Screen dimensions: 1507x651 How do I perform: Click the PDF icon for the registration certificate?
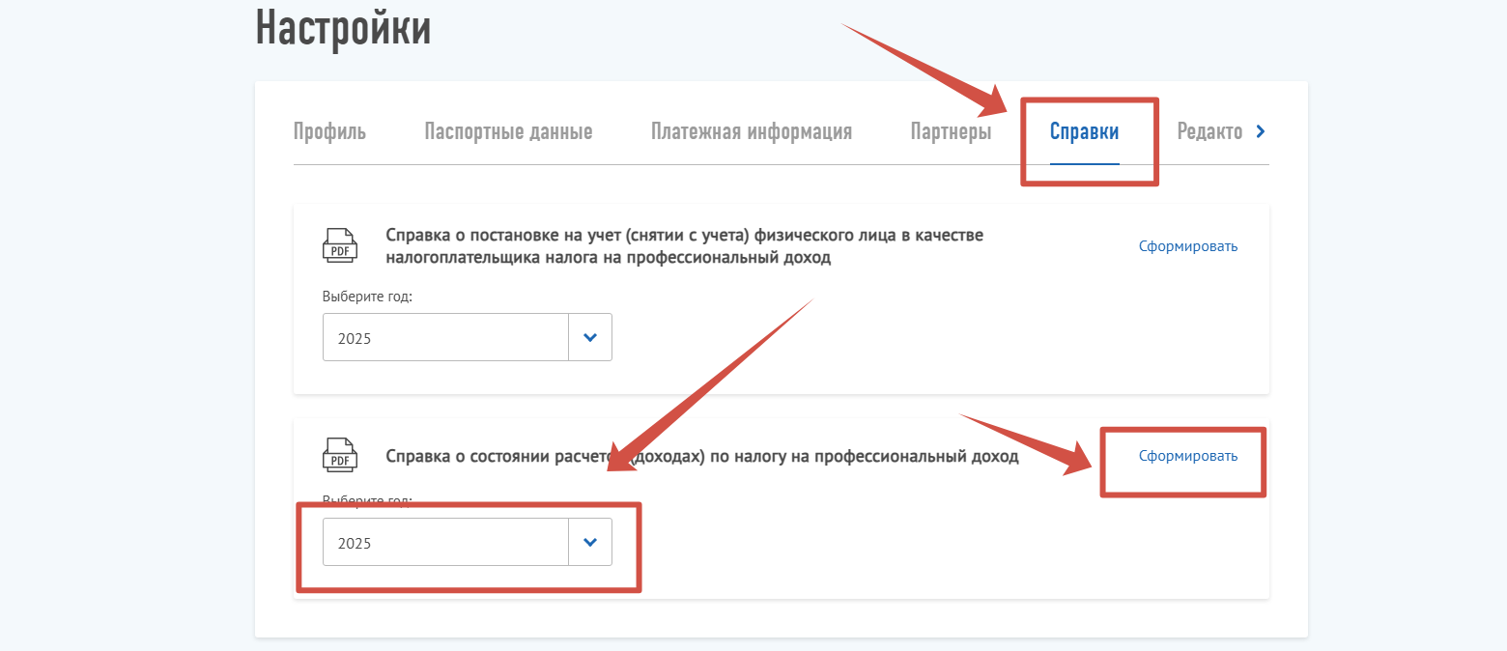[x=339, y=245]
